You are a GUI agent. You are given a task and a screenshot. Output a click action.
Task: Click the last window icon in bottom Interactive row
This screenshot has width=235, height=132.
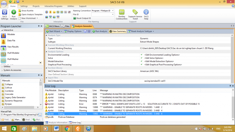pos(58,17)
